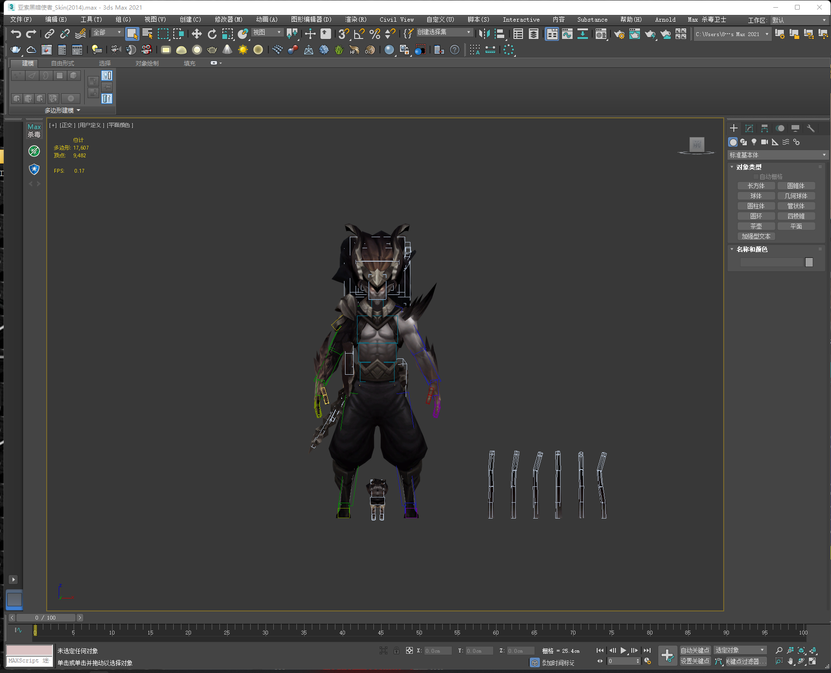Open the 视图 reference coordinate dropdown
The width and height of the screenshot is (831, 673).
pyautogui.click(x=267, y=32)
